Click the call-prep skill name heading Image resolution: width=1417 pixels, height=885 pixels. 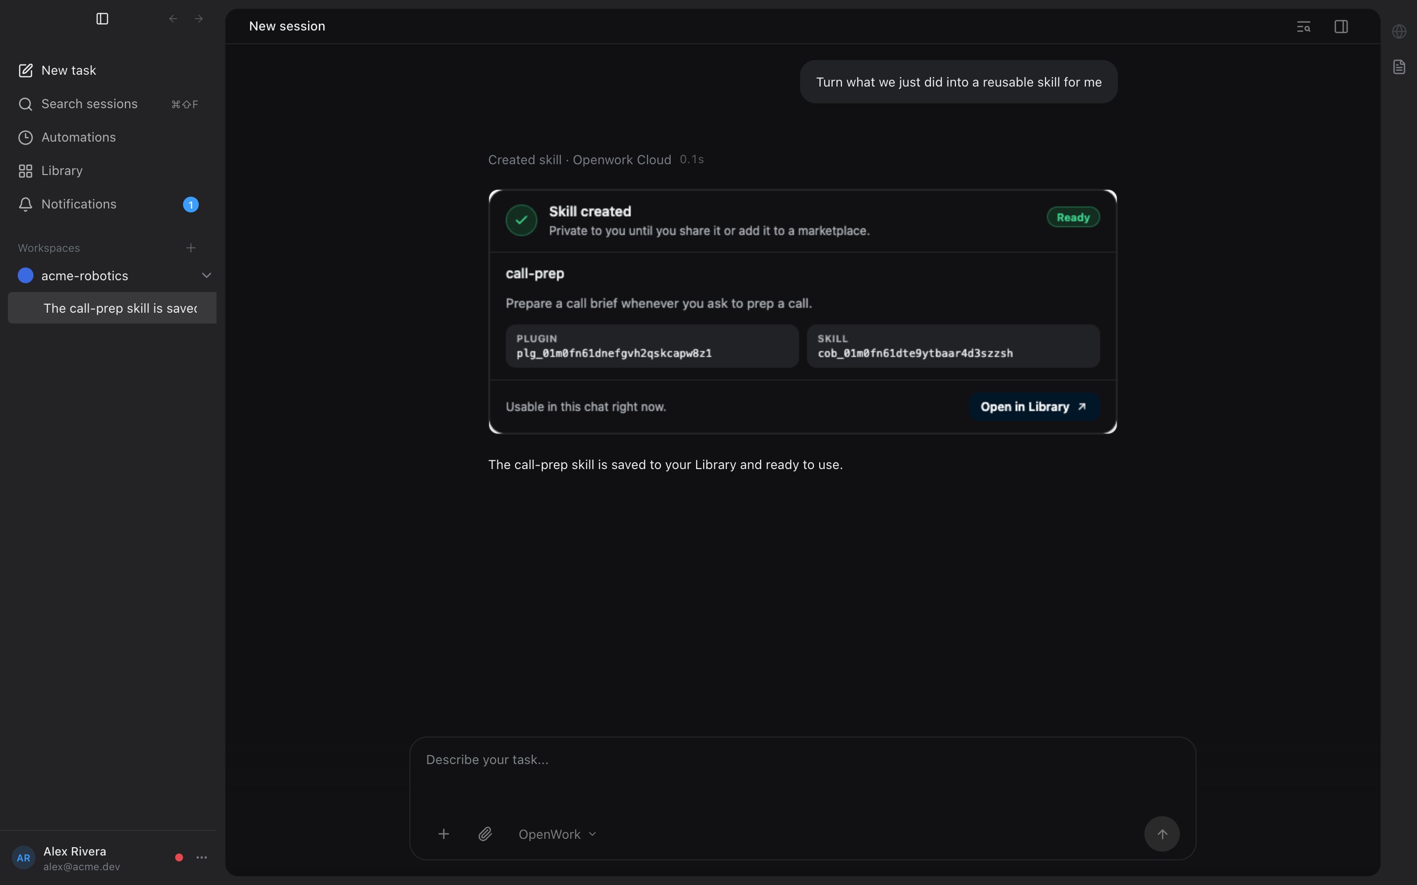coord(535,274)
